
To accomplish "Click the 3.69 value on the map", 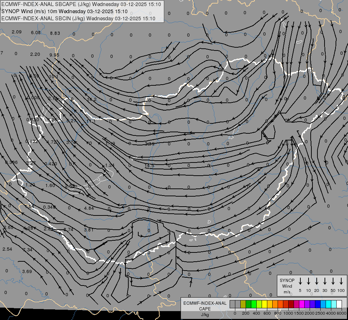I will [27, 271].
